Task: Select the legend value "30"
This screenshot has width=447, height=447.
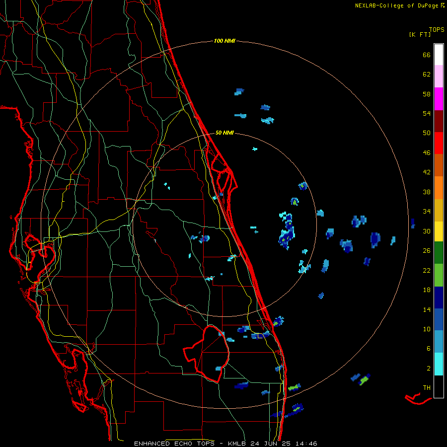Action: point(427,231)
